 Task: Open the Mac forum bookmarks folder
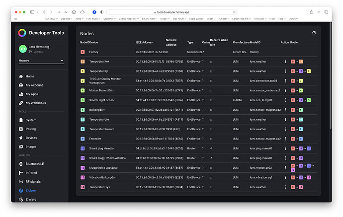coord(179,19)
